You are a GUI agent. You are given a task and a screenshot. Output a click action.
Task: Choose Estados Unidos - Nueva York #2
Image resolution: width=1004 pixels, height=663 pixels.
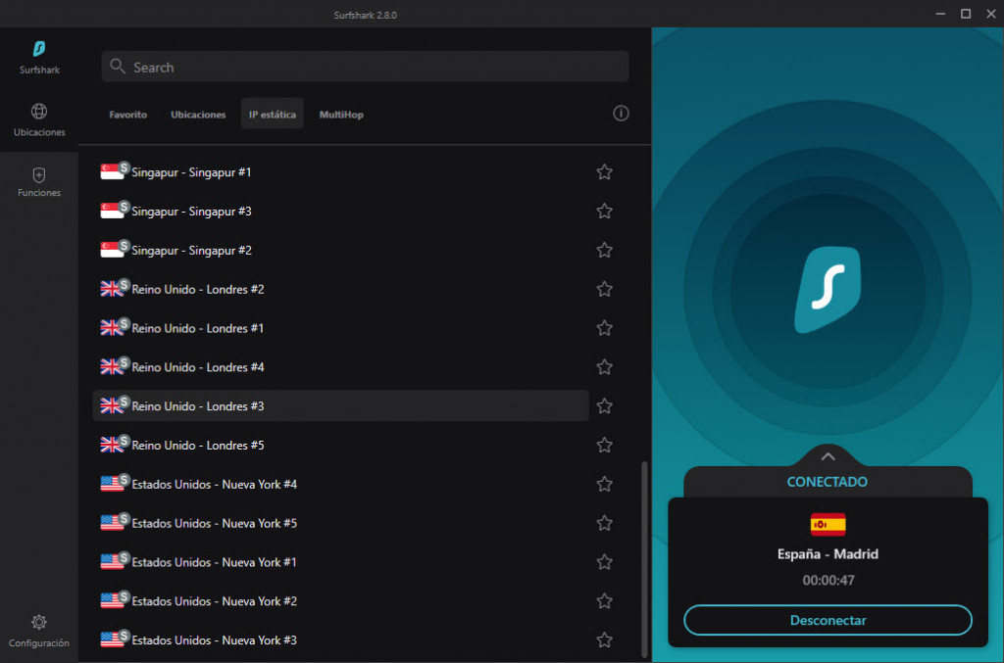click(x=340, y=601)
